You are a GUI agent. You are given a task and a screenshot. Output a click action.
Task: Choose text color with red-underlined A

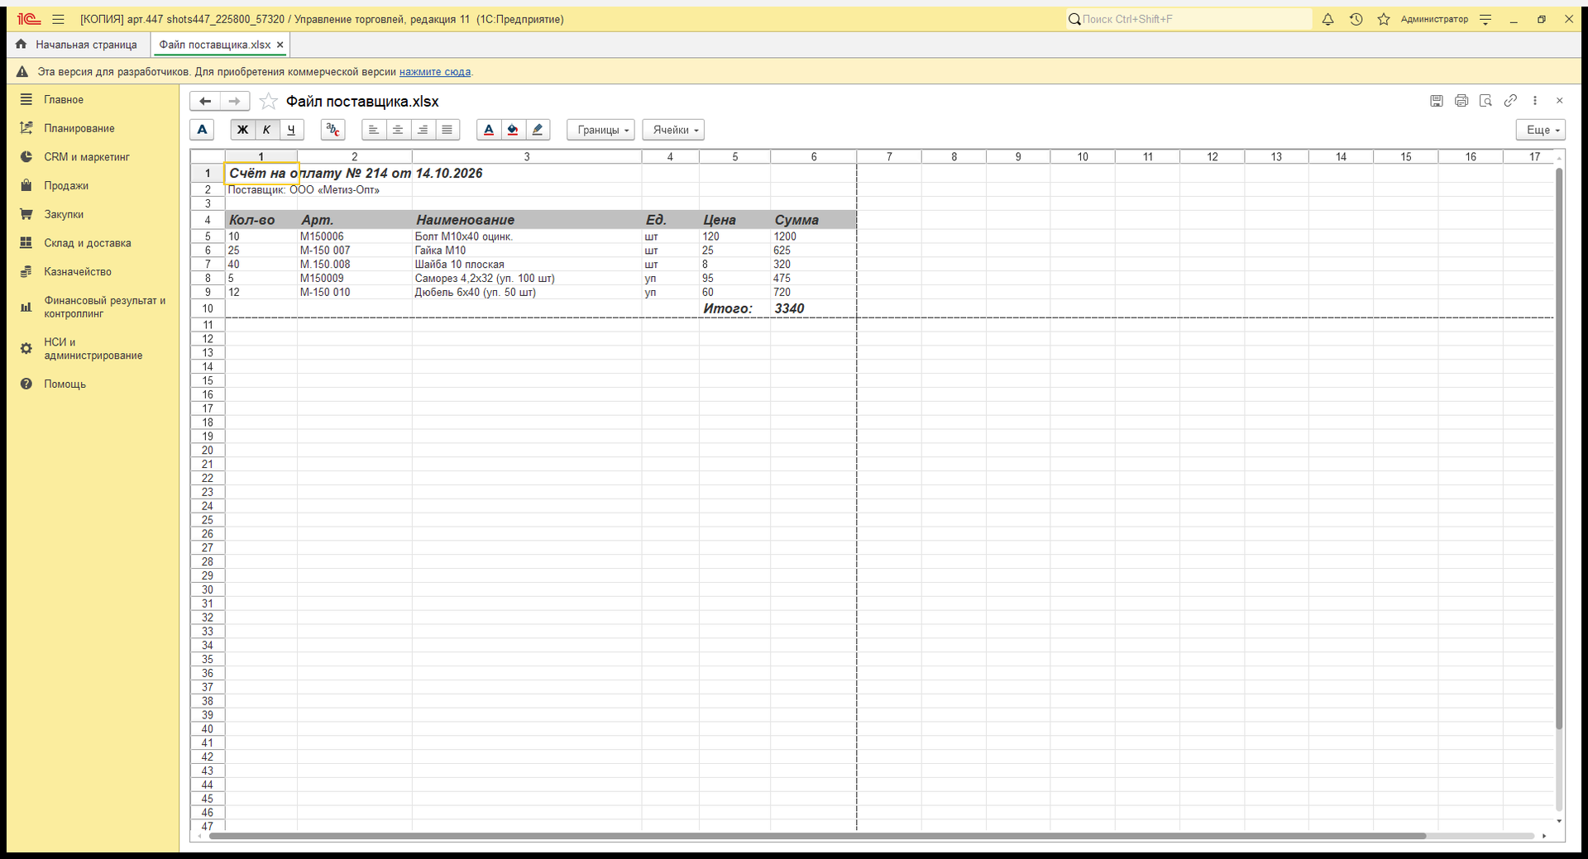[x=489, y=130]
